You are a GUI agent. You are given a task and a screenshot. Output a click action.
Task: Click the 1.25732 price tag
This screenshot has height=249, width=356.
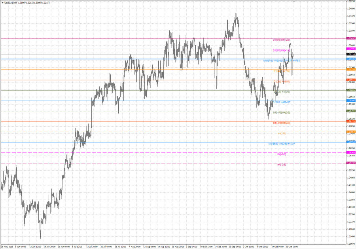(351, 163)
